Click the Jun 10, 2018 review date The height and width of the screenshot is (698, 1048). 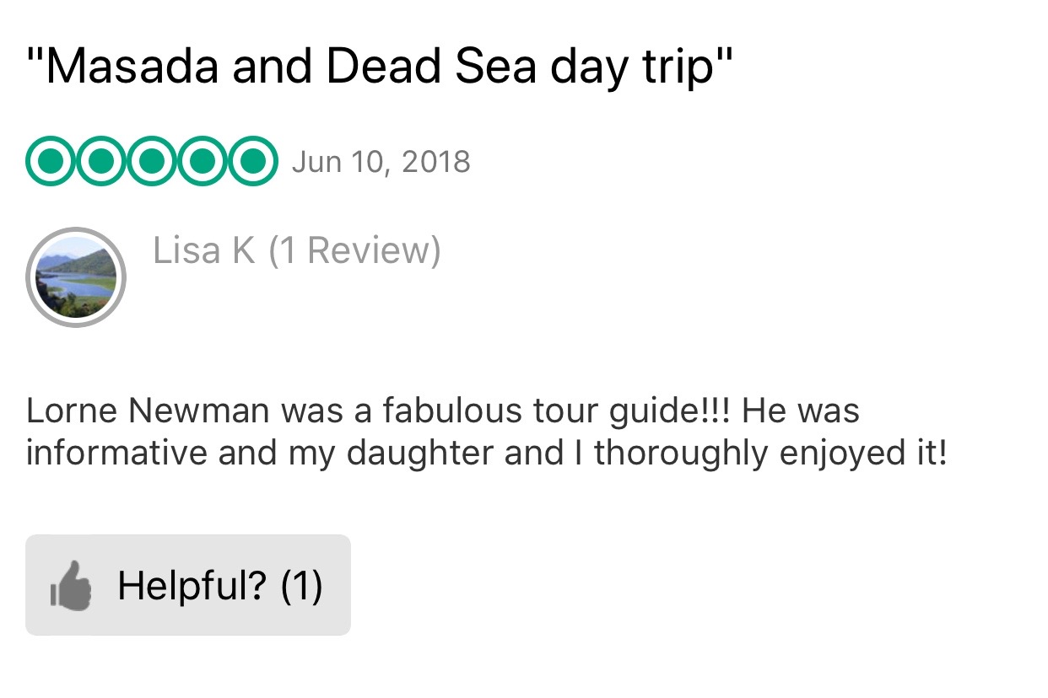click(381, 161)
